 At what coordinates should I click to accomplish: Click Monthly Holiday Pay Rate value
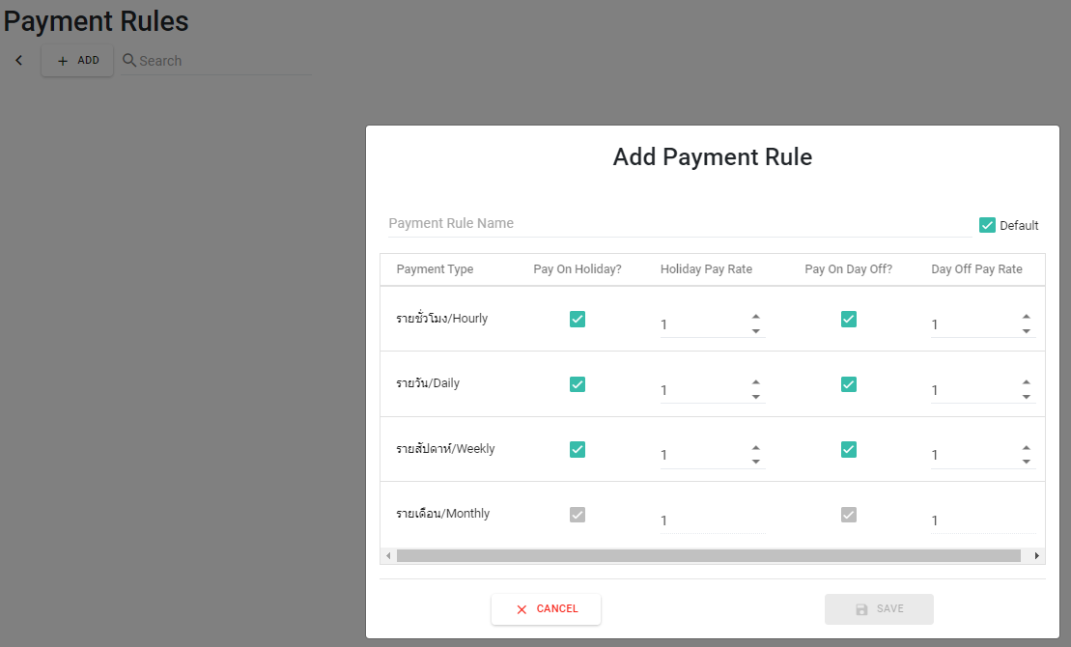coord(713,520)
